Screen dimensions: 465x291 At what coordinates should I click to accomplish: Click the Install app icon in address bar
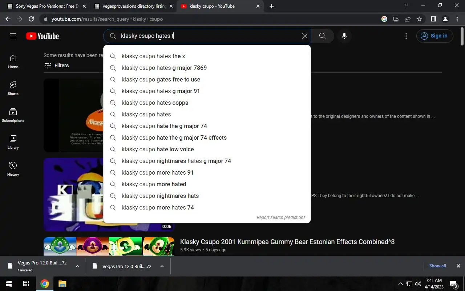pos(396,19)
